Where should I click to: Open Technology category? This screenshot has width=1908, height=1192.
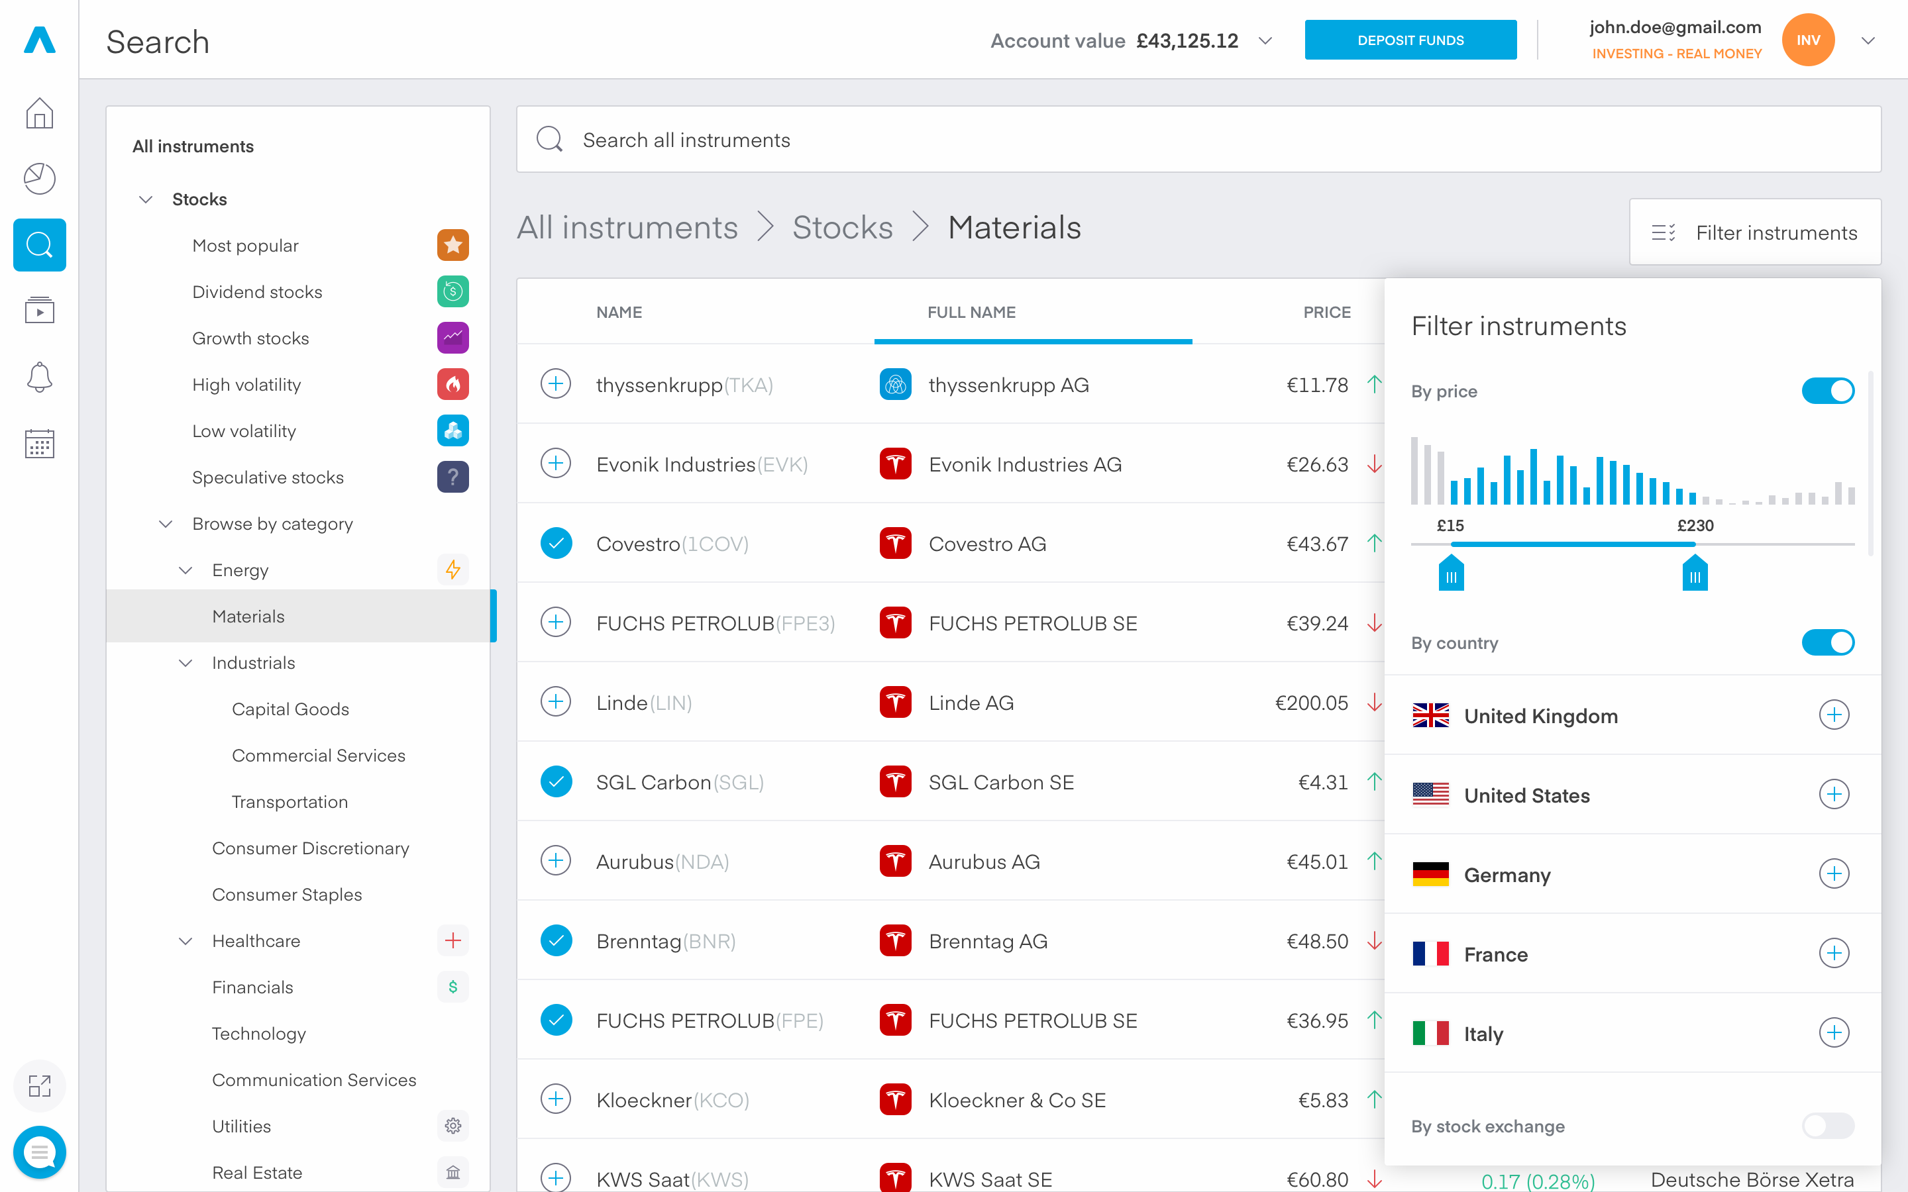pos(258,1034)
